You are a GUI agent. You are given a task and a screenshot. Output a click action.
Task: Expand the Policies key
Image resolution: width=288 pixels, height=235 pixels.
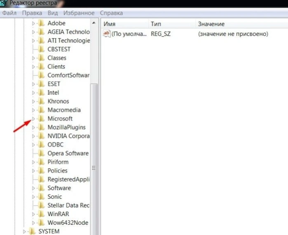[33, 171]
